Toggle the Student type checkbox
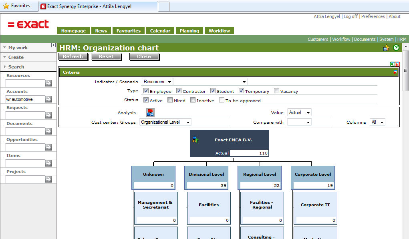 (x=213, y=91)
